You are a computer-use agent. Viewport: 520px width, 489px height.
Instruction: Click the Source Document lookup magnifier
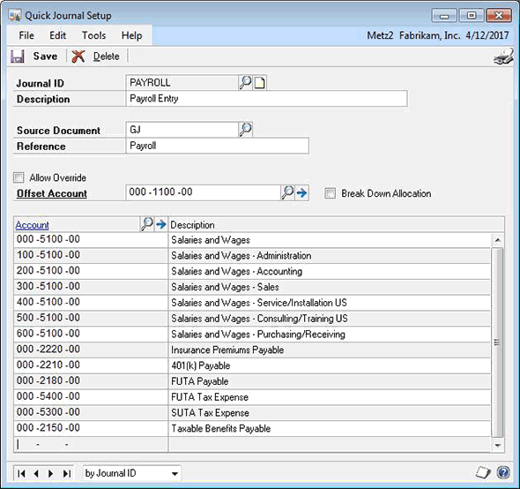(245, 129)
